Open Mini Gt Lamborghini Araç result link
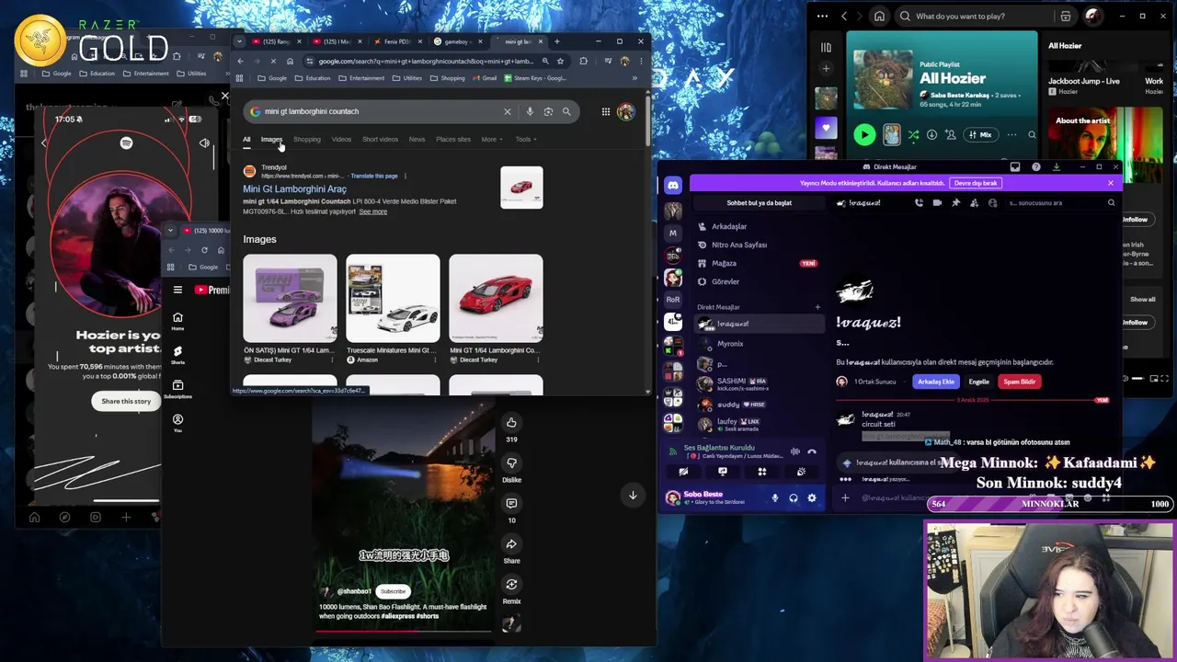Screen dimensions: 1177x662 (x=294, y=189)
